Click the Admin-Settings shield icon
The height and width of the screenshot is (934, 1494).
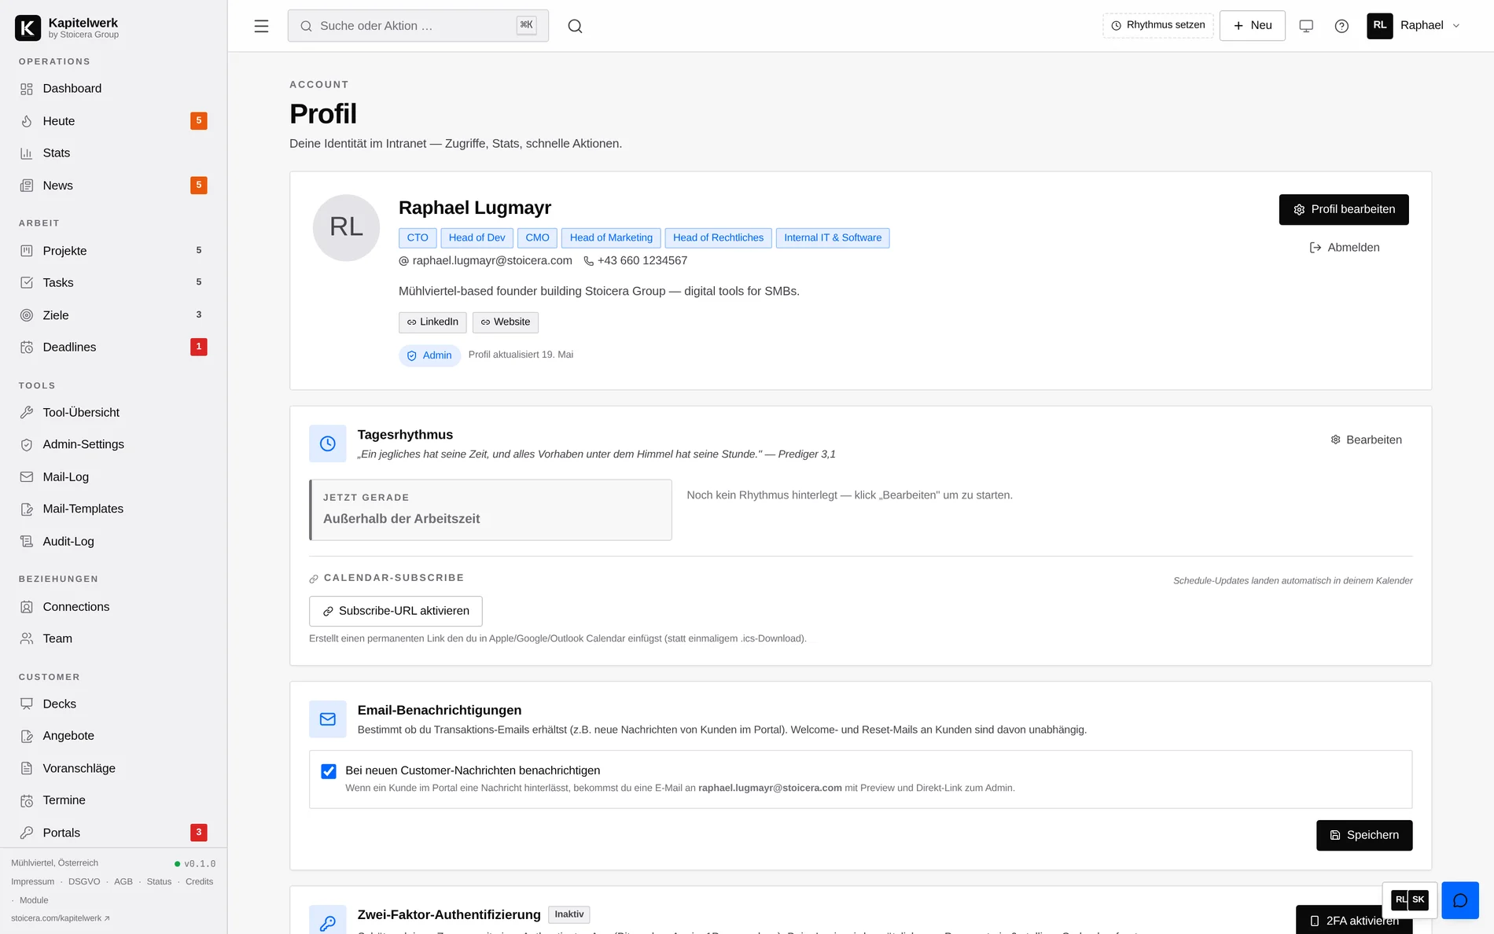(x=27, y=444)
